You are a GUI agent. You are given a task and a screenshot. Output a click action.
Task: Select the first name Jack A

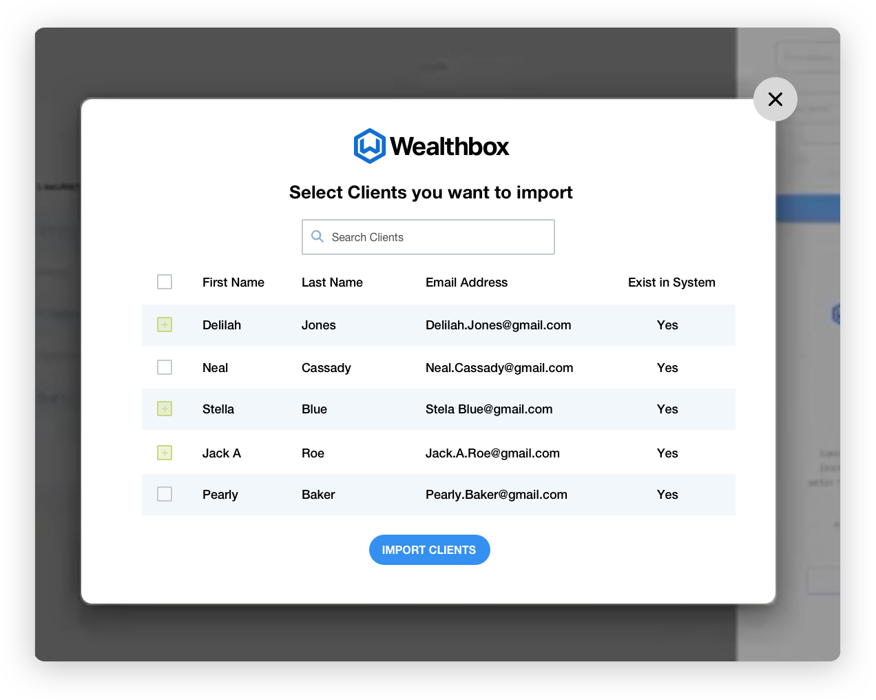[x=222, y=453]
